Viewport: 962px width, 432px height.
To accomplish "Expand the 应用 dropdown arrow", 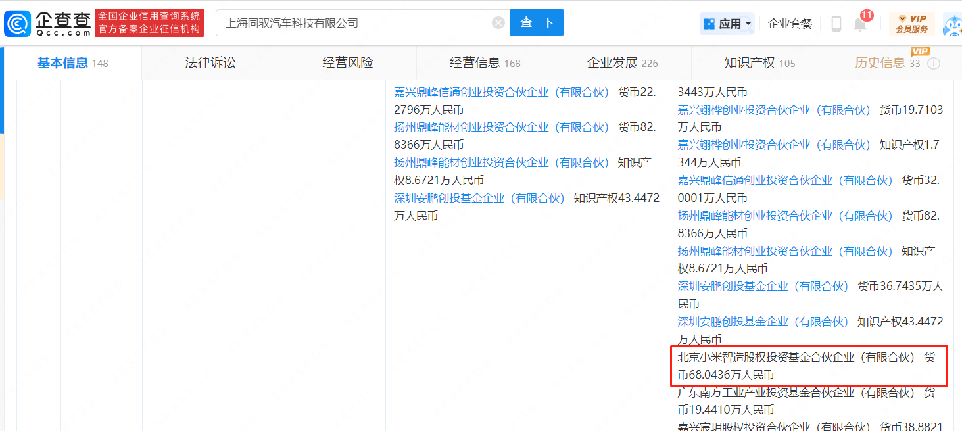I will click(748, 24).
